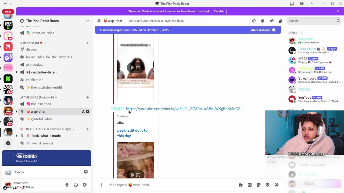
Task: Collapse THE CORE (Main Hub) category
Action: tap(39, 97)
